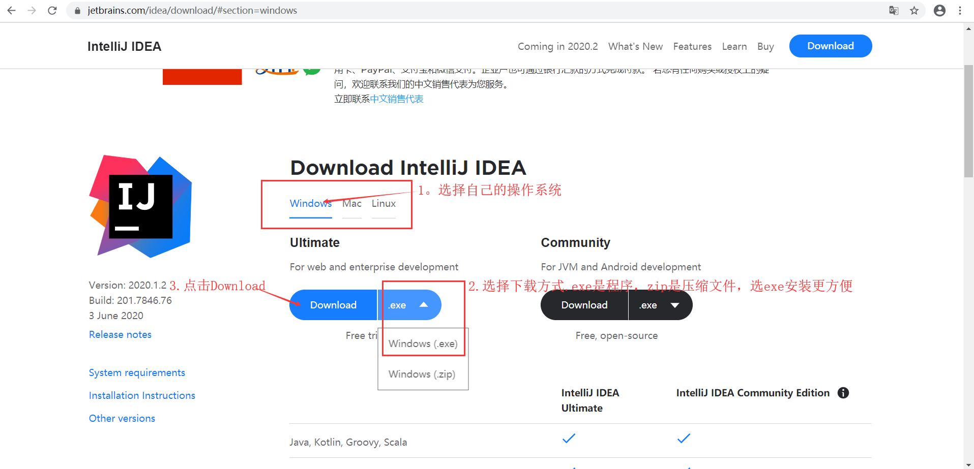The height and width of the screenshot is (469, 974).
Task: Click the Free, open-source label
Action: pyautogui.click(x=616, y=335)
